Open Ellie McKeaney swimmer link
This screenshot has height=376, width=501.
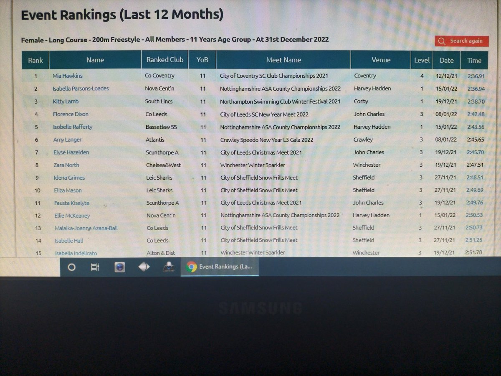pyautogui.click(x=72, y=216)
